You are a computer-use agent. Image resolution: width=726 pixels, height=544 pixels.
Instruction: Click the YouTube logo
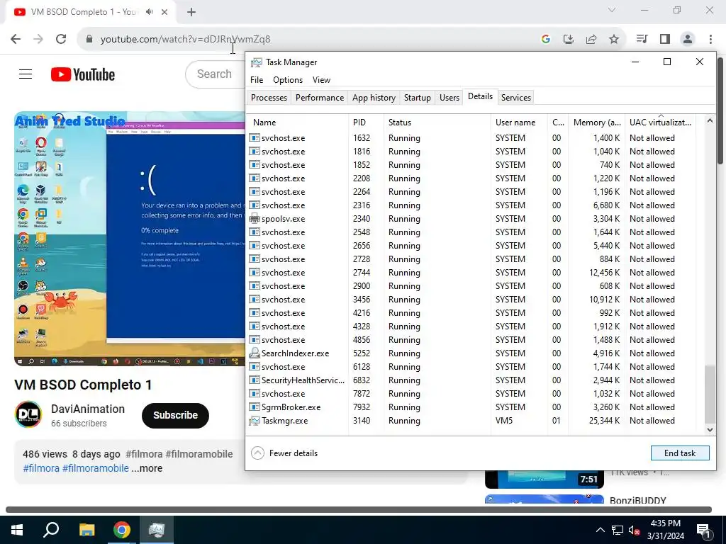tap(83, 74)
